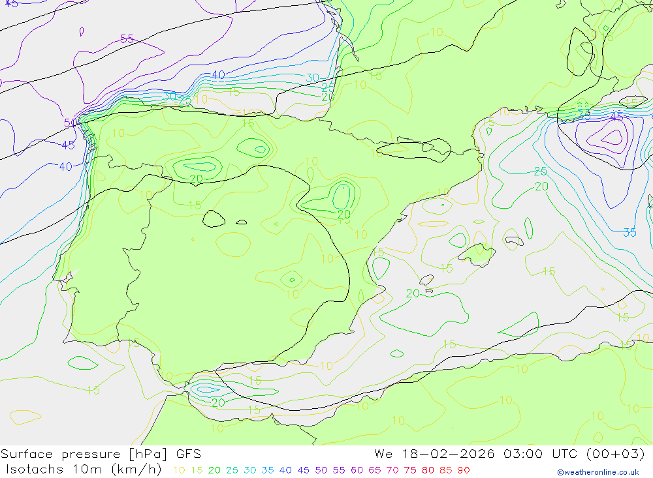Select the 10 value in the bottom legend

(179, 470)
